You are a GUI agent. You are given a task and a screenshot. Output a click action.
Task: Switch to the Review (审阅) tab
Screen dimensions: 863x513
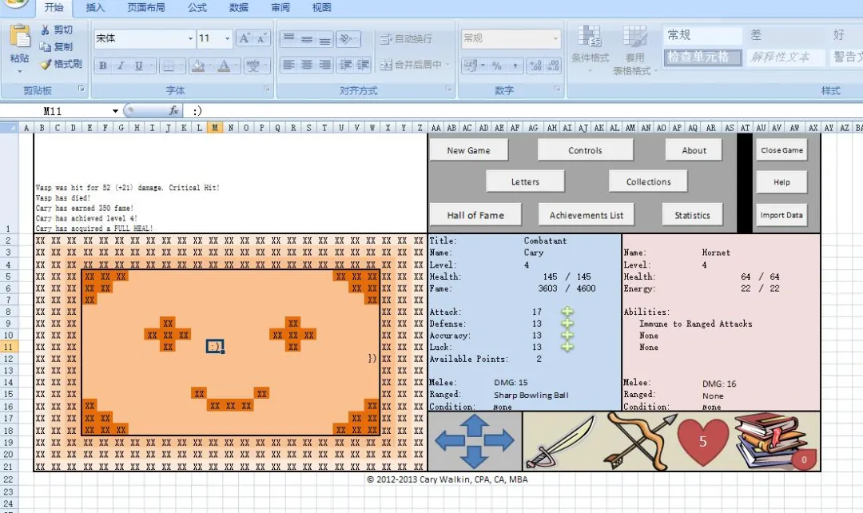(280, 7)
